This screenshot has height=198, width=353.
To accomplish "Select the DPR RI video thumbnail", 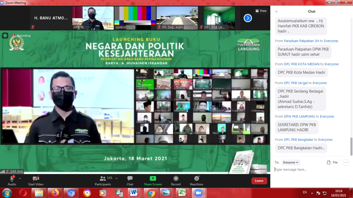I will (x=93, y=18).
